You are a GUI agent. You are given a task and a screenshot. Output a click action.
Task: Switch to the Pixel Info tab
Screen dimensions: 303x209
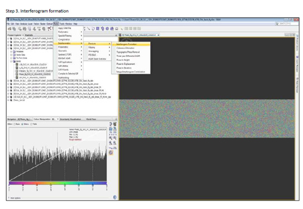(29, 35)
